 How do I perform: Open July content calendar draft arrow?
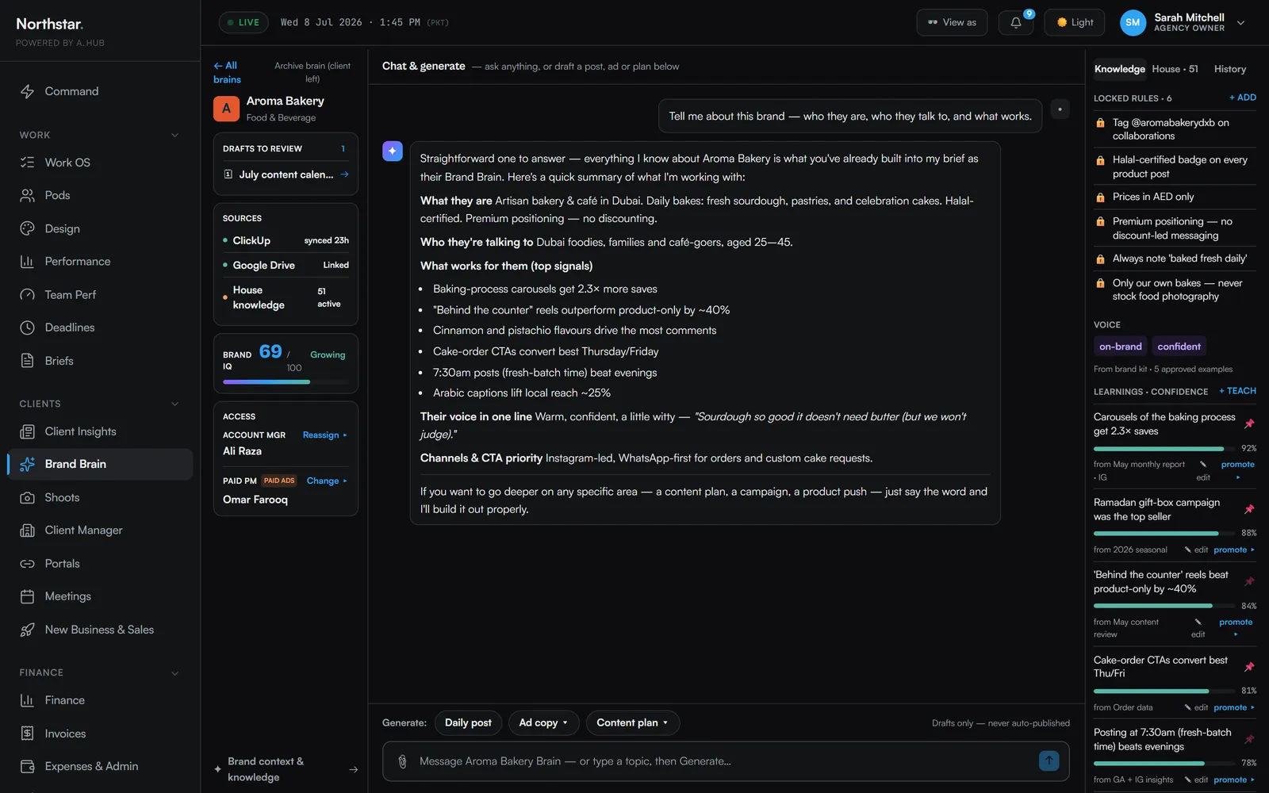tap(344, 174)
